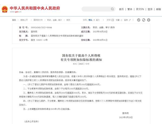Click the 登录 link

point(150,9)
